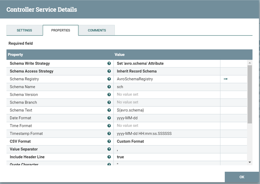
Task: Open Schema Write Strategy value dropdown
Action: click(167, 64)
